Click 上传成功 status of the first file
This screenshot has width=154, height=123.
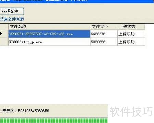[131, 34]
